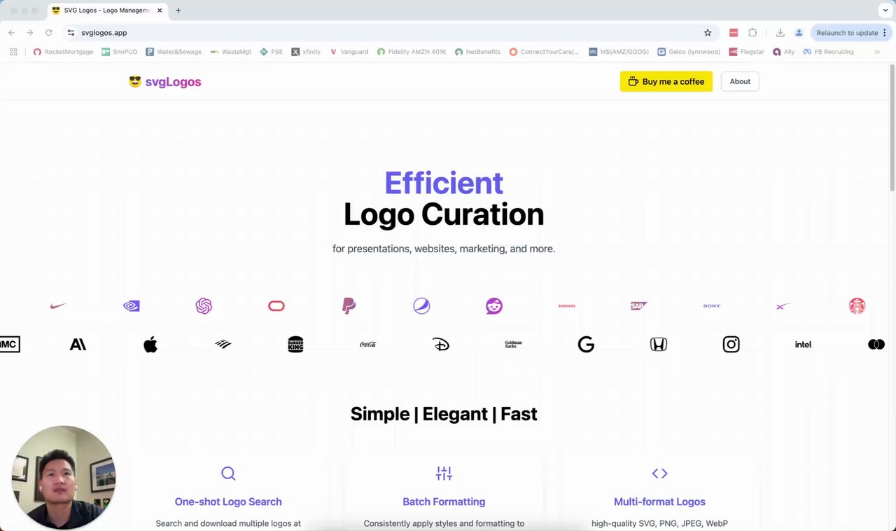Click the svgLogos home logo link
The width and height of the screenshot is (896, 531).
coord(165,82)
